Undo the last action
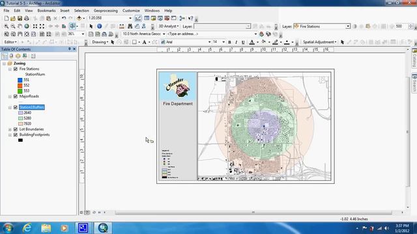The height and width of the screenshot is (234, 417). coord(64,18)
